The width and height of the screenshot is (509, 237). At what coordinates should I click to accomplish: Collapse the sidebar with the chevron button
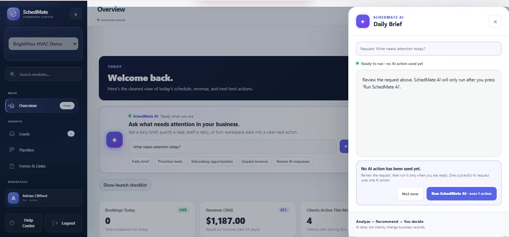pos(76,14)
